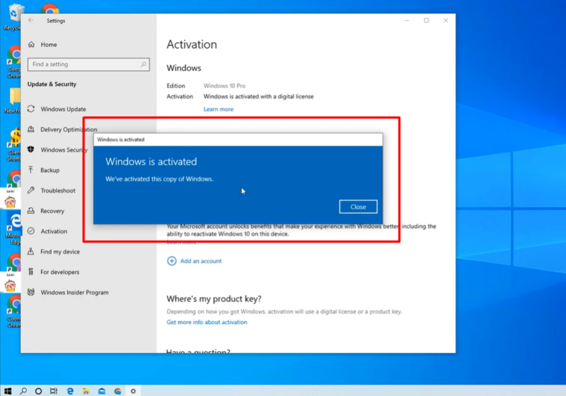Select Activation in the sidebar
The height and width of the screenshot is (396, 566).
pos(54,231)
